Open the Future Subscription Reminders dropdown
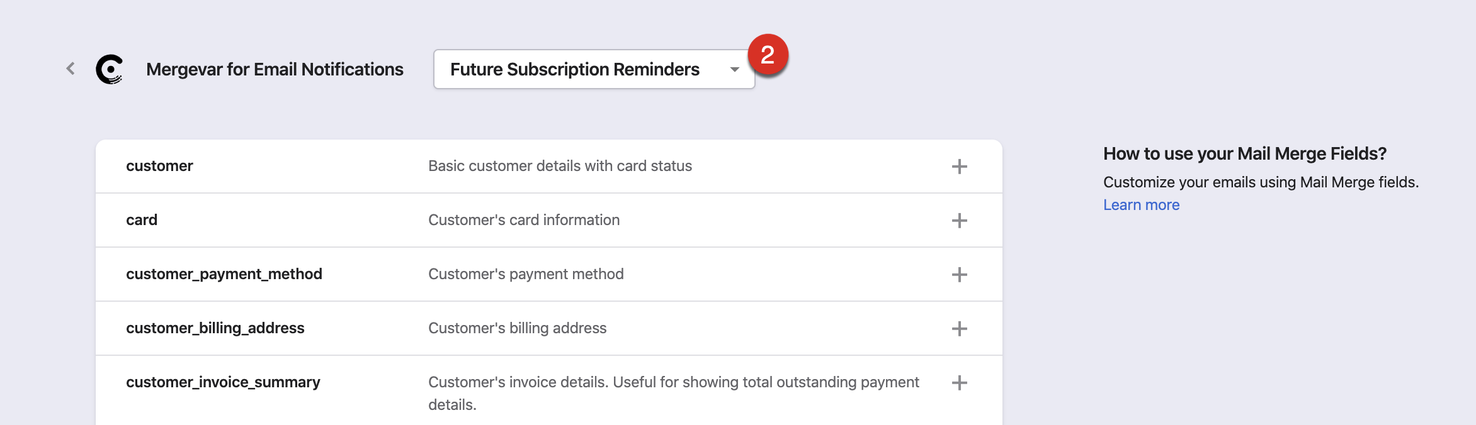Image resolution: width=1476 pixels, height=425 pixels. tap(574, 69)
